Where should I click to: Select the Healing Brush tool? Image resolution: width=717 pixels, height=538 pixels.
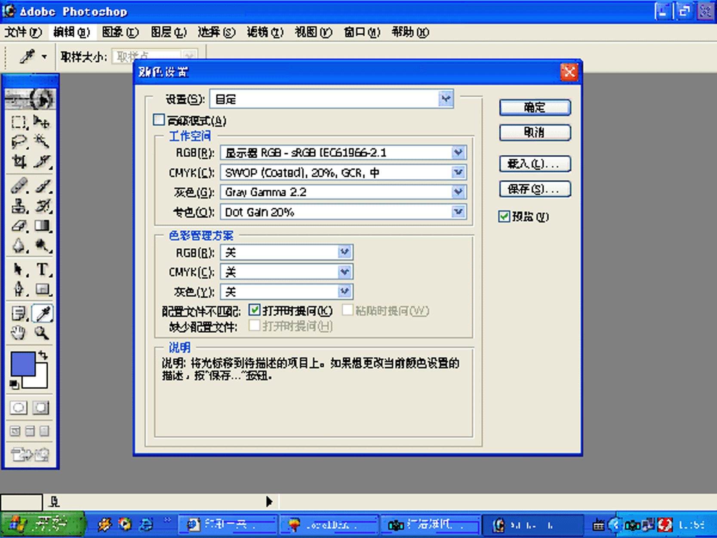[18, 186]
